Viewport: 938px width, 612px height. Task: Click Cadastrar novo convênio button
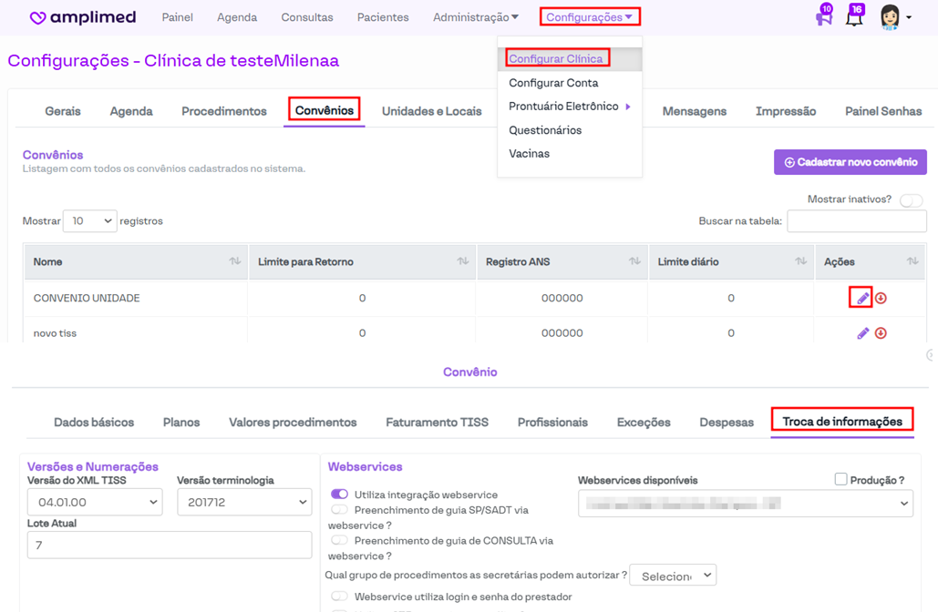point(850,162)
